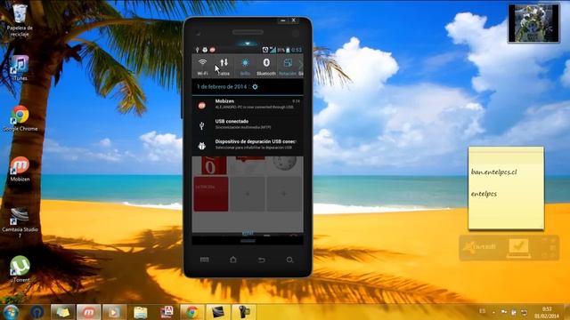Click the USB debugging notification icon
Viewport: 570px width, 320px height.
[x=202, y=146]
